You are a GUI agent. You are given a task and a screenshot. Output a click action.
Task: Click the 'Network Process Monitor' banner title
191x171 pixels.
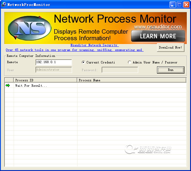(115, 19)
